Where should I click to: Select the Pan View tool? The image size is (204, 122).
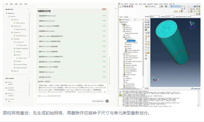click(x=182, y=9)
